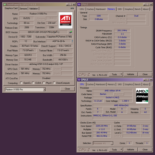
Task: Open the About tab in lower CPU-Z
Action: coord(146,85)
